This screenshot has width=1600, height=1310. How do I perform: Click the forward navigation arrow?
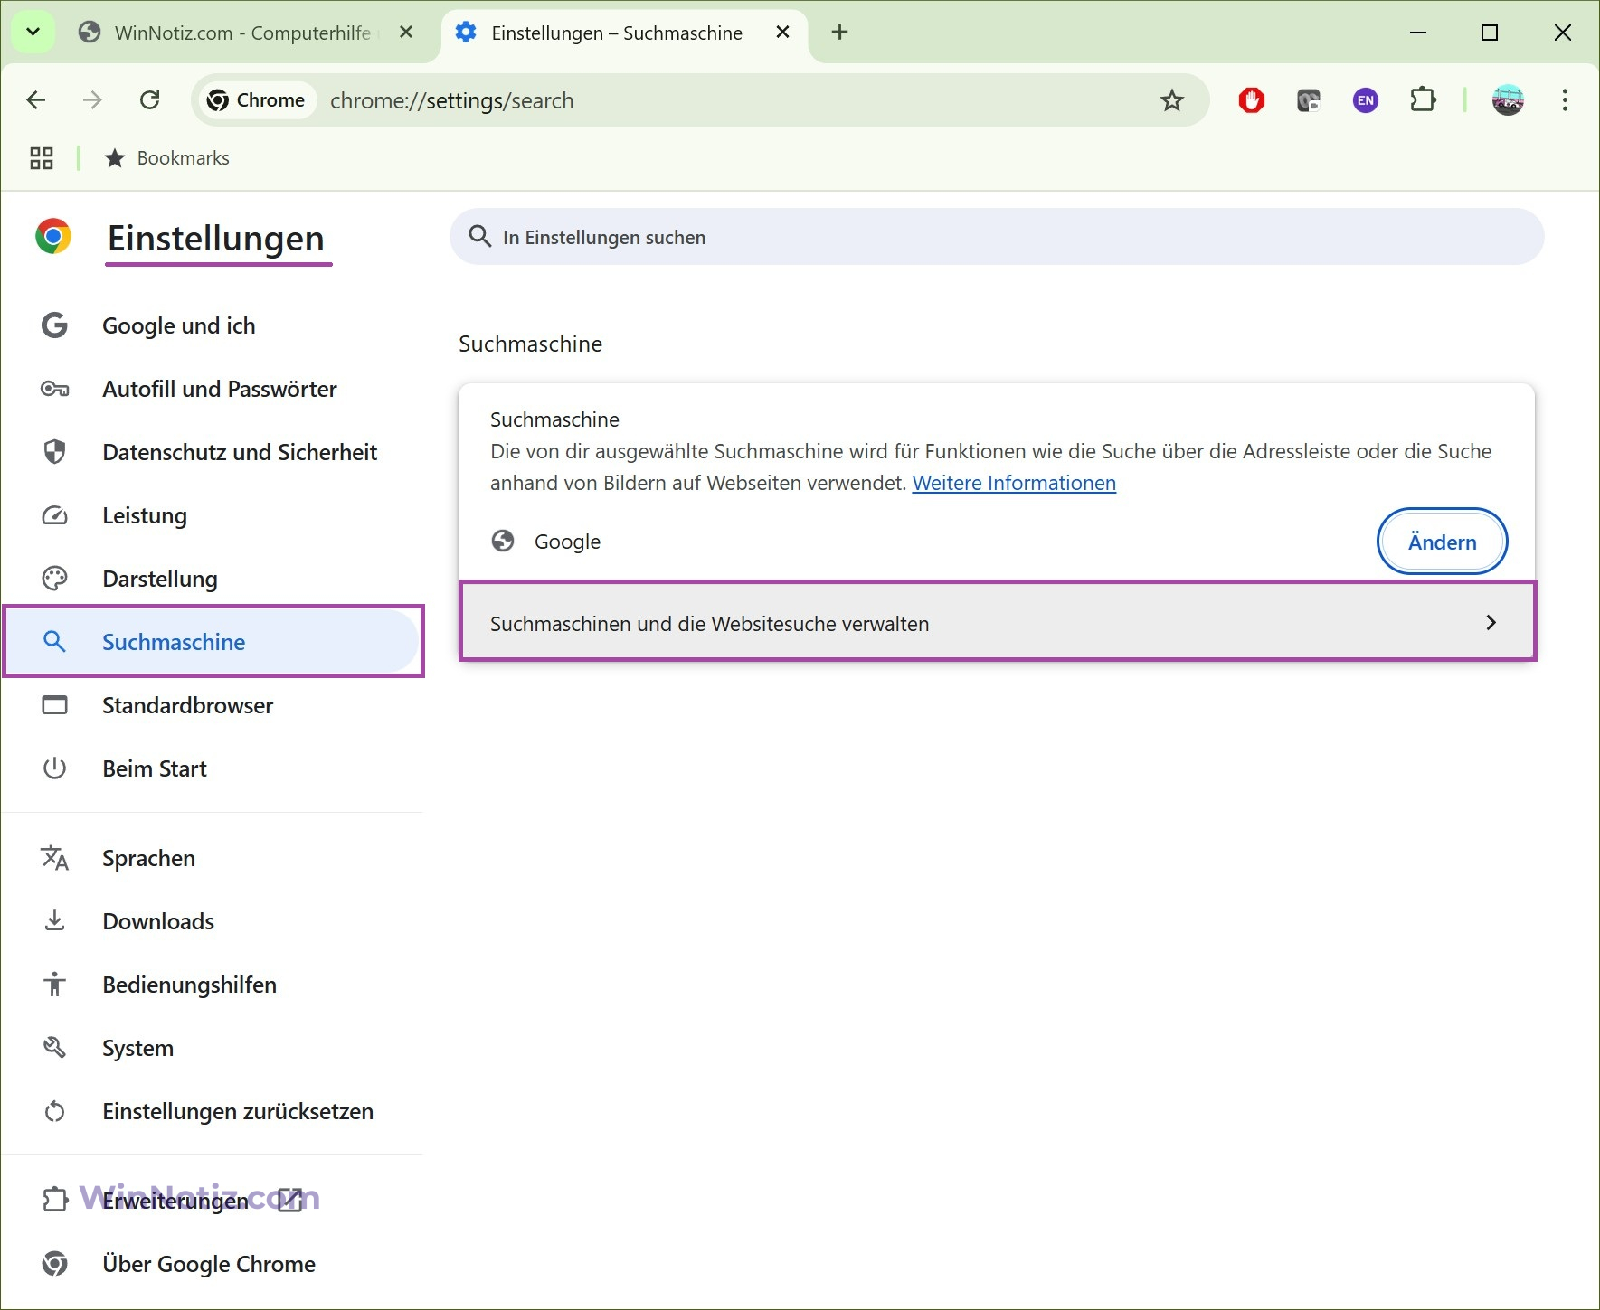92,100
